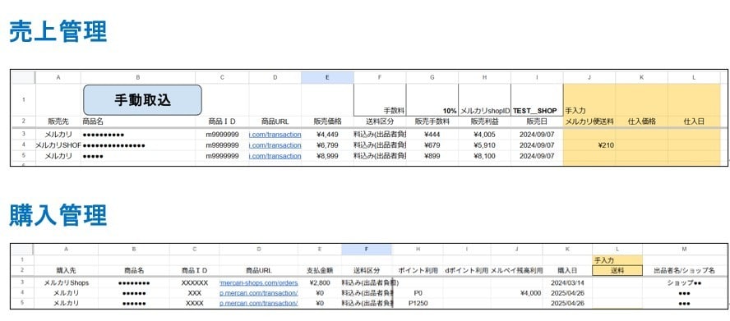
Task: Select the メルカリ便送料 header cell
Action: tap(589, 122)
